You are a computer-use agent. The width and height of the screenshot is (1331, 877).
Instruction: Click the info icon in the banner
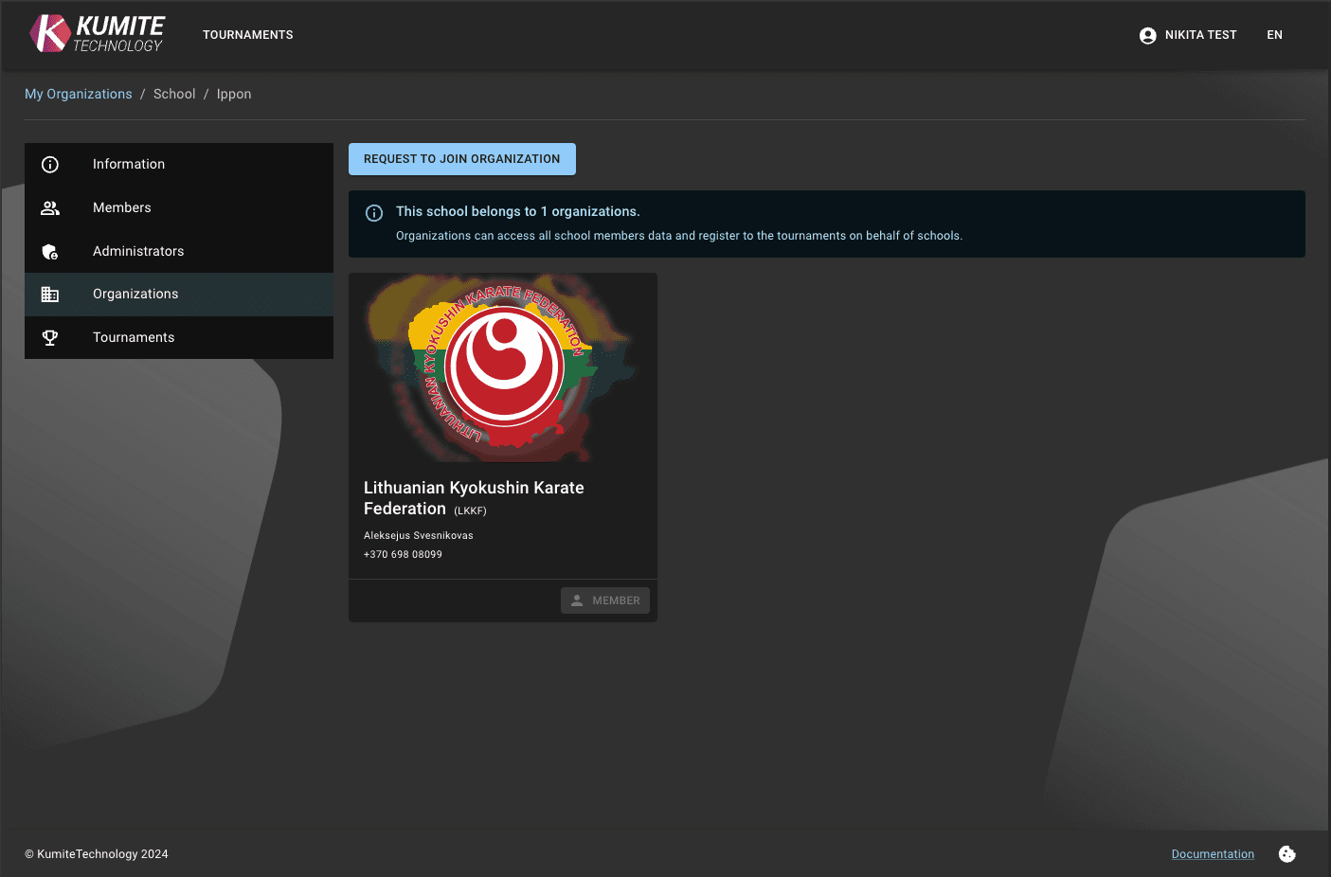374,213
